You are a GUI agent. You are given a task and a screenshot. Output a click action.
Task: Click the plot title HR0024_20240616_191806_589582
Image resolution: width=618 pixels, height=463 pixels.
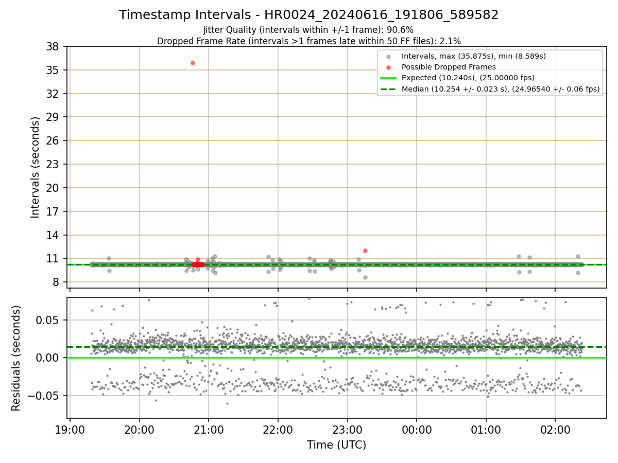coord(309,15)
